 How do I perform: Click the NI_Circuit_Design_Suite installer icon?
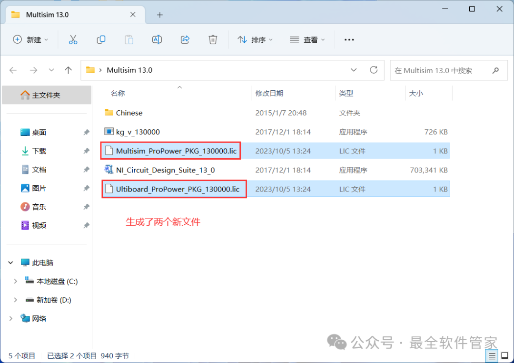pyautogui.click(x=109, y=170)
